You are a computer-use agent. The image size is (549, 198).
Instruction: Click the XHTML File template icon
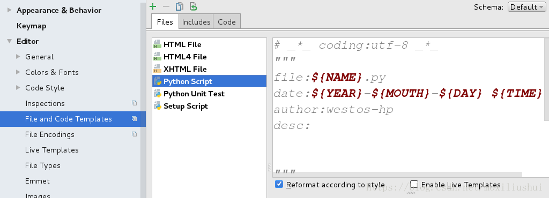157,69
